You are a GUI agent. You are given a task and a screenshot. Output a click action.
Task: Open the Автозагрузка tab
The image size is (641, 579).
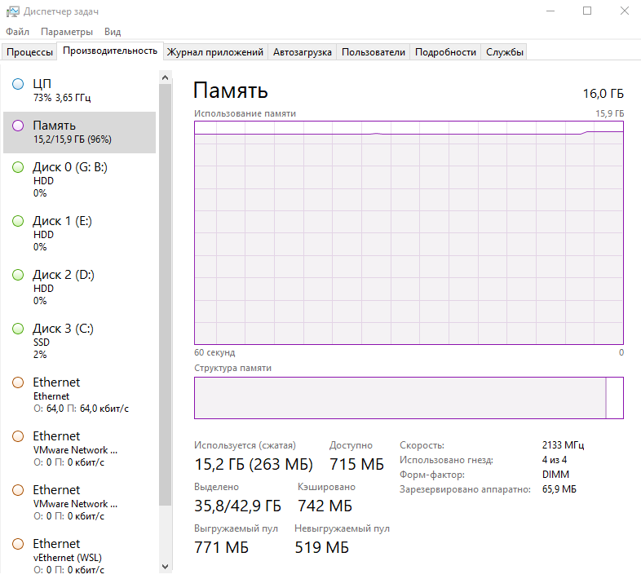[x=302, y=52]
